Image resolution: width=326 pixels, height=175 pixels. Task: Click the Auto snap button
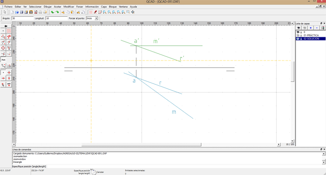(x=4, y=60)
